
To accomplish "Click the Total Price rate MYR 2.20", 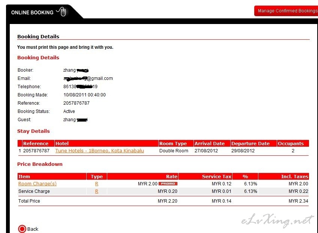I will coord(168,201).
